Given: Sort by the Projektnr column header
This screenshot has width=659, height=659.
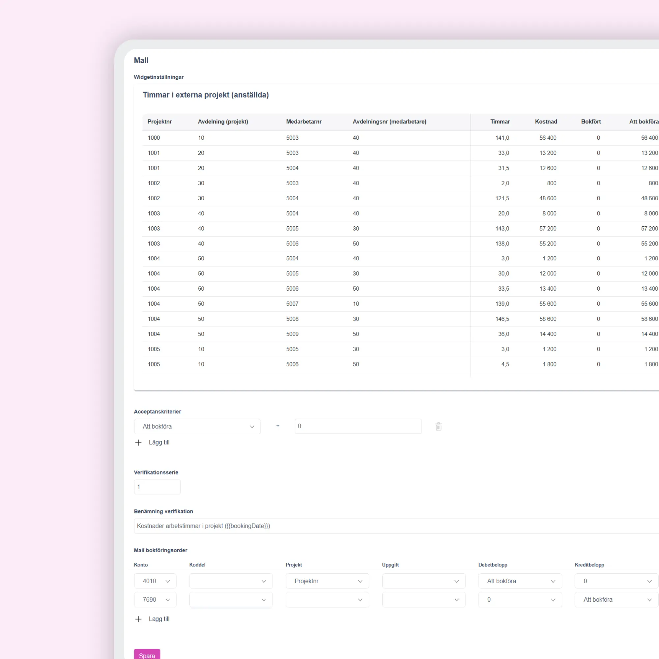Looking at the screenshot, I should coord(159,122).
